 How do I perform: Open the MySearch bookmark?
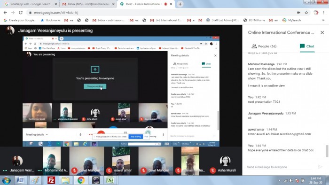tap(292, 20)
